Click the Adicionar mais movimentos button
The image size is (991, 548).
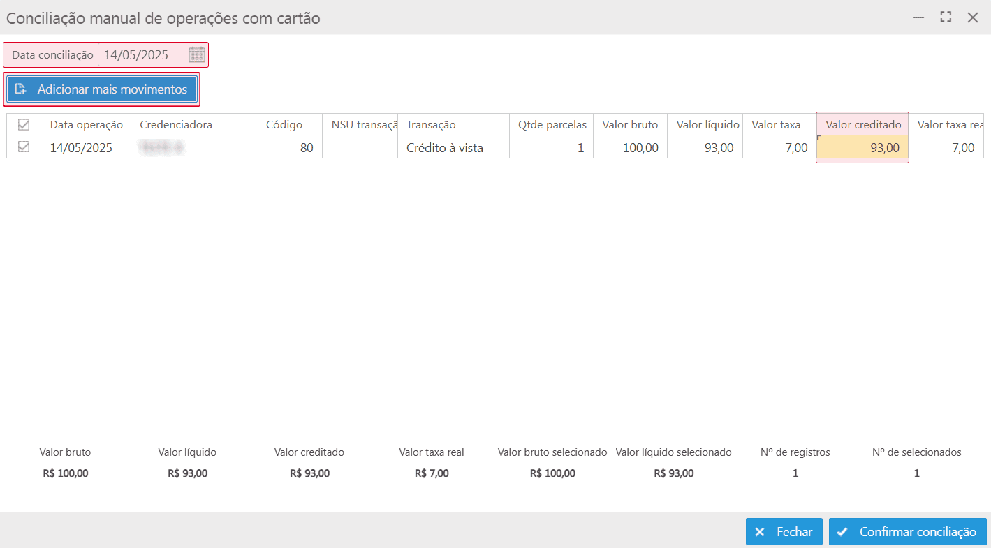click(102, 89)
